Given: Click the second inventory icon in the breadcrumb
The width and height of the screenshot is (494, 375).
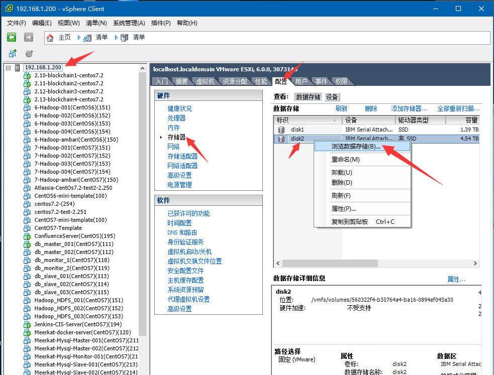Looking at the screenshot, I should 125,38.
